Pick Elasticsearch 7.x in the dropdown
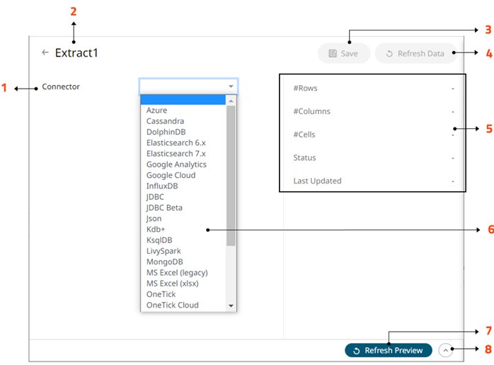This screenshot has width=494, height=365. click(176, 154)
